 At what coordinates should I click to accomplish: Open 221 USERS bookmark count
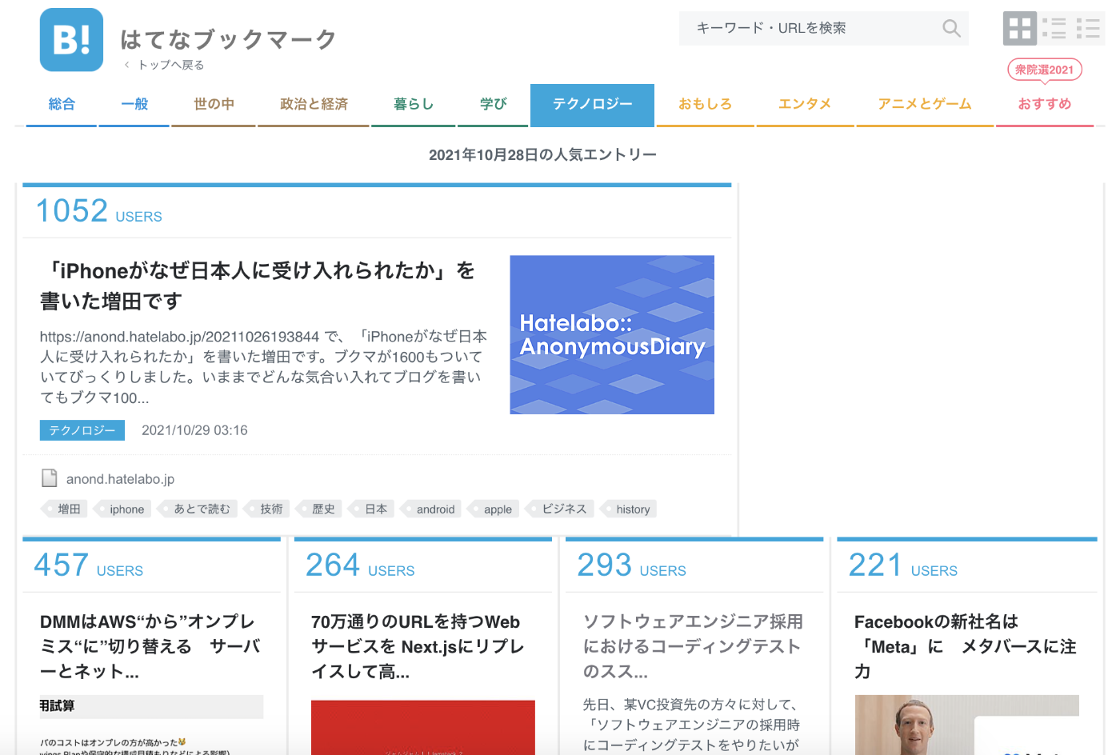(x=902, y=565)
